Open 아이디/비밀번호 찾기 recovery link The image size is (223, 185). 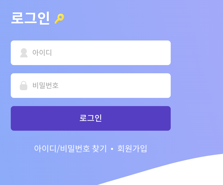pos(71,149)
